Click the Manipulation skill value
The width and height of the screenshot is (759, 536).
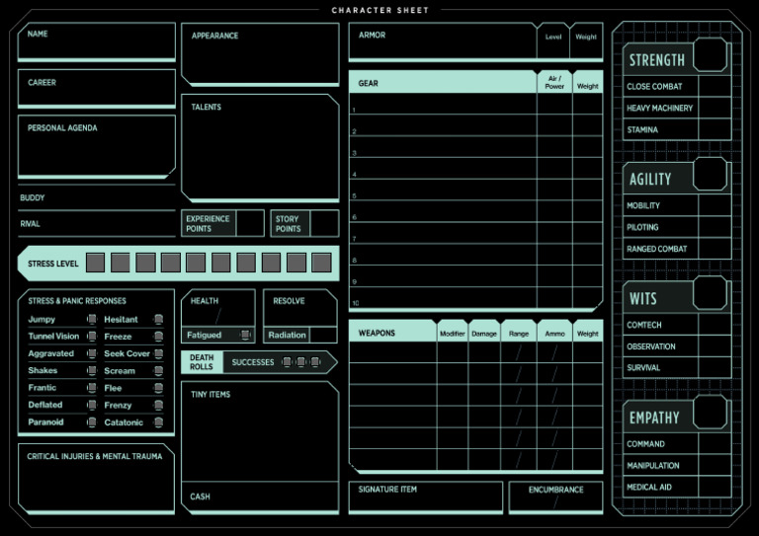tap(715, 465)
